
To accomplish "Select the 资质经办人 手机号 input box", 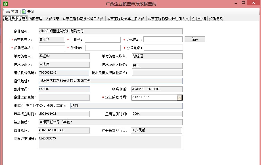I will click(103, 48).
